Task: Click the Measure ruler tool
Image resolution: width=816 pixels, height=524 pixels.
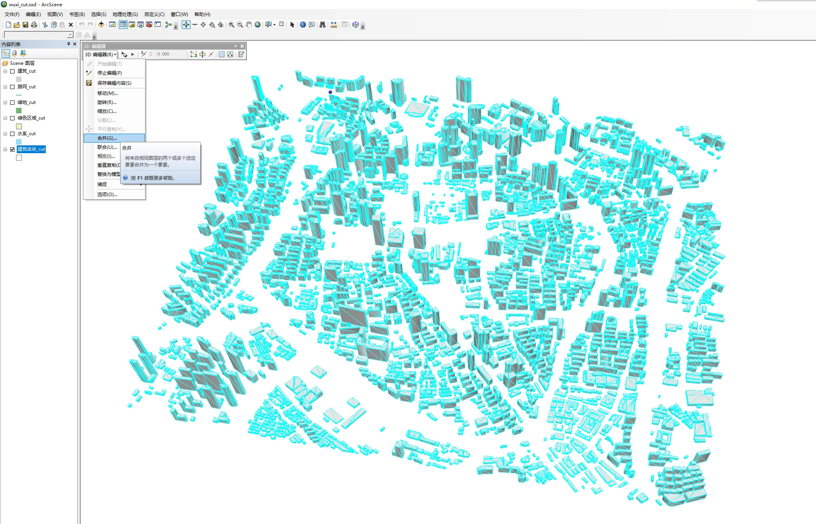Action: pos(334,25)
